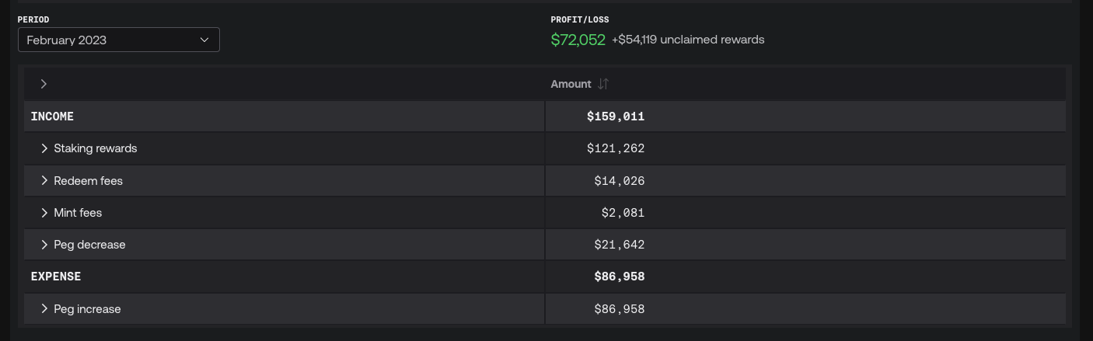The height and width of the screenshot is (341, 1093).
Task: Click the $2,081 mint fees amount
Action: coord(623,213)
